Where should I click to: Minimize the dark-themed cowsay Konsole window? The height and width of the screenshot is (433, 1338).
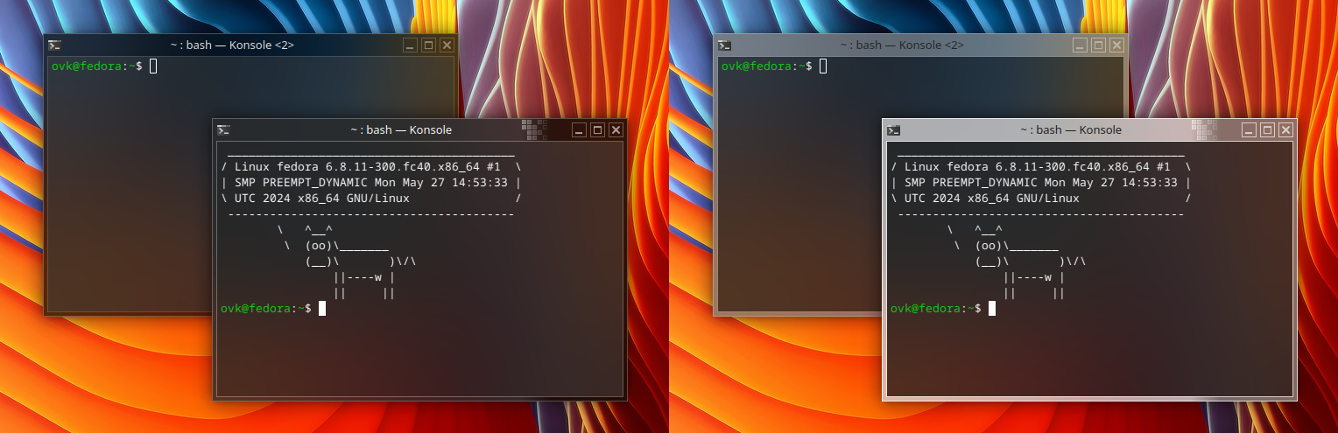tap(579, 129)
